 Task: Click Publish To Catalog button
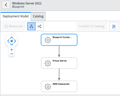click(x=92, y=26)
